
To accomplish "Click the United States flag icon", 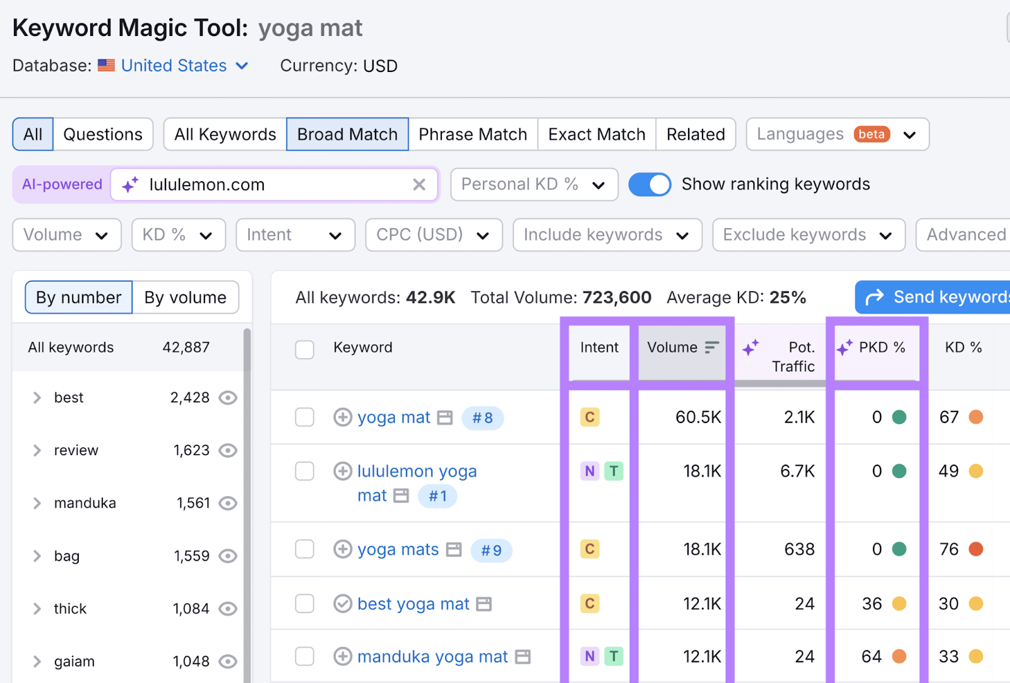I will click(106, 65).
